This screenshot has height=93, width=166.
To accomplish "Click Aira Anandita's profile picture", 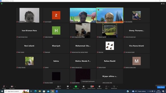I will pos(137,15).
